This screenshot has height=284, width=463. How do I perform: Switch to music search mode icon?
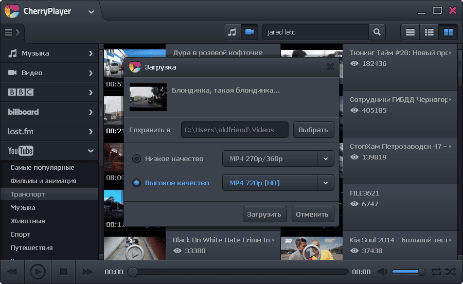point(232,32)
